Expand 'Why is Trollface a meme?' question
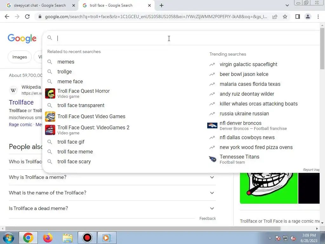 (112, 177)
